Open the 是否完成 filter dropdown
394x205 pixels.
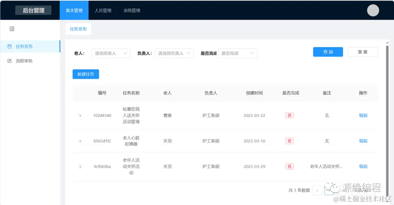click(x=237, y=53)
